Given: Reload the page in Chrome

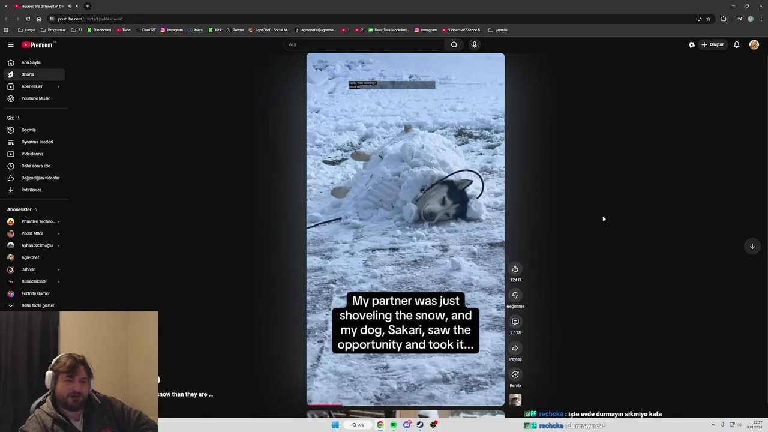Looking at the screenshot, I should click(28, 19).
